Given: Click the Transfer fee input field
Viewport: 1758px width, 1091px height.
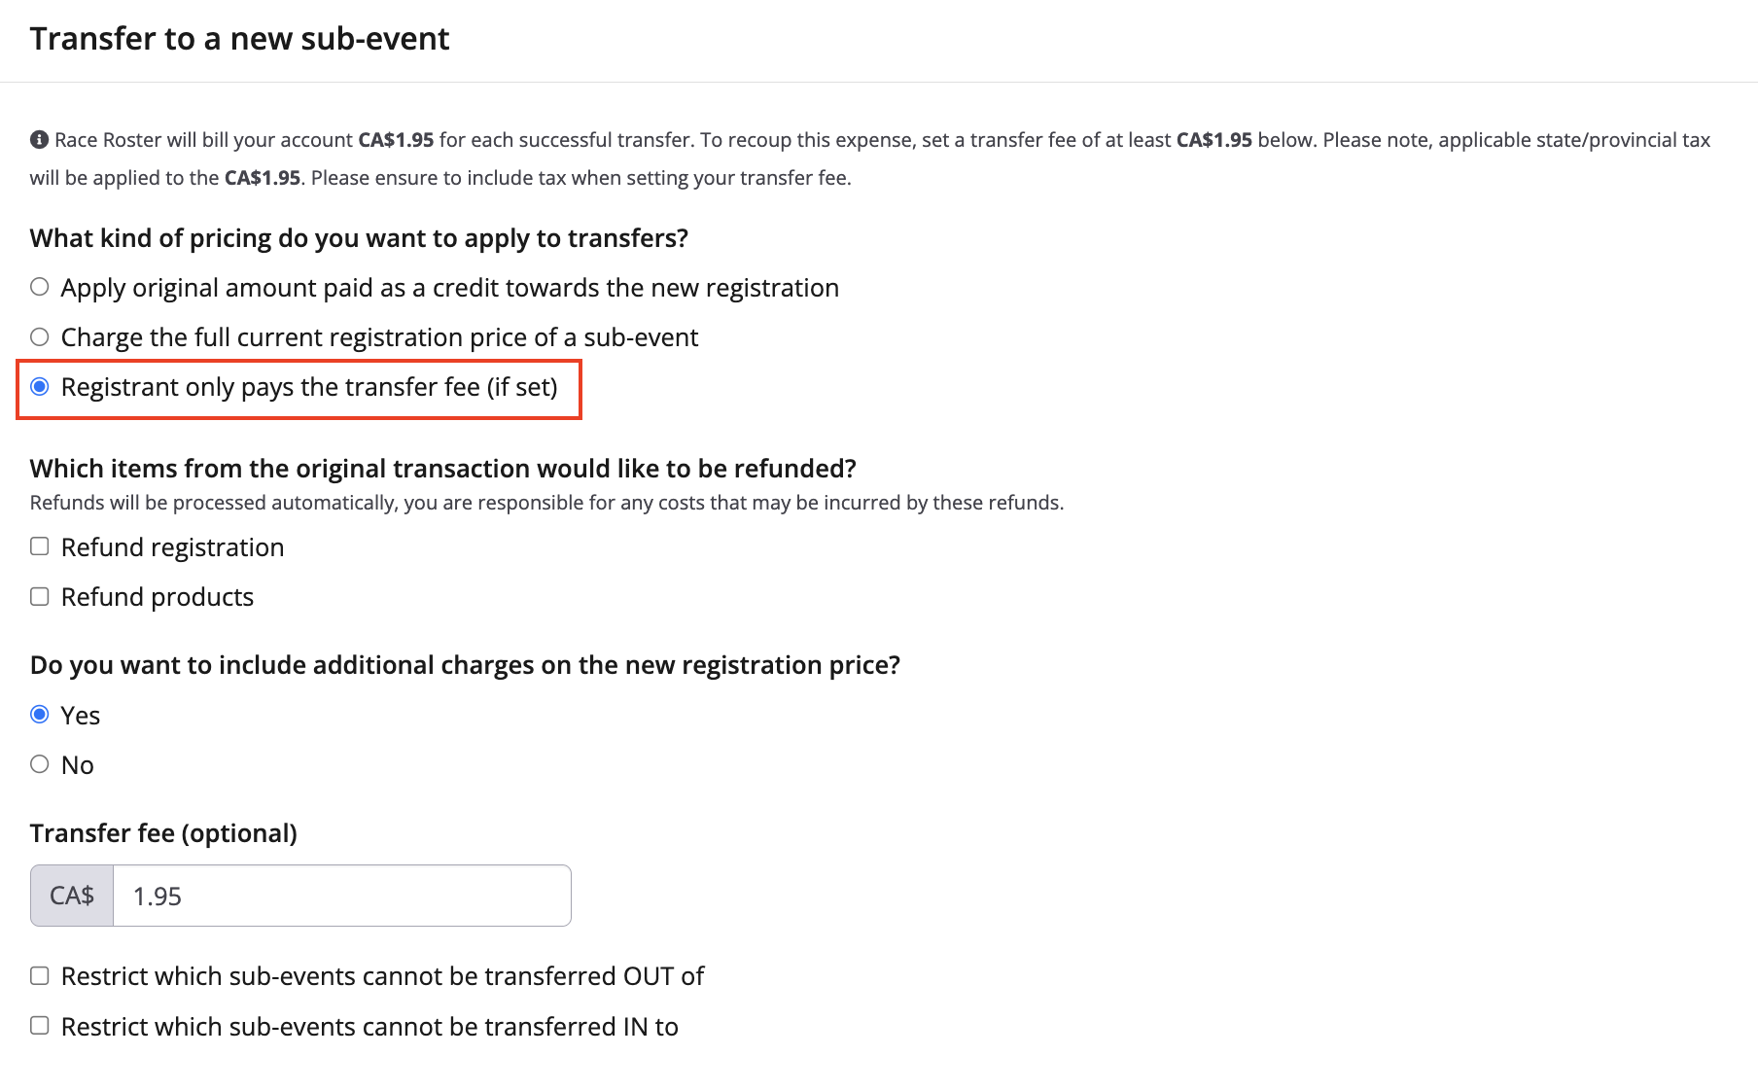Looking at the screenshot, I should [340, 895].
